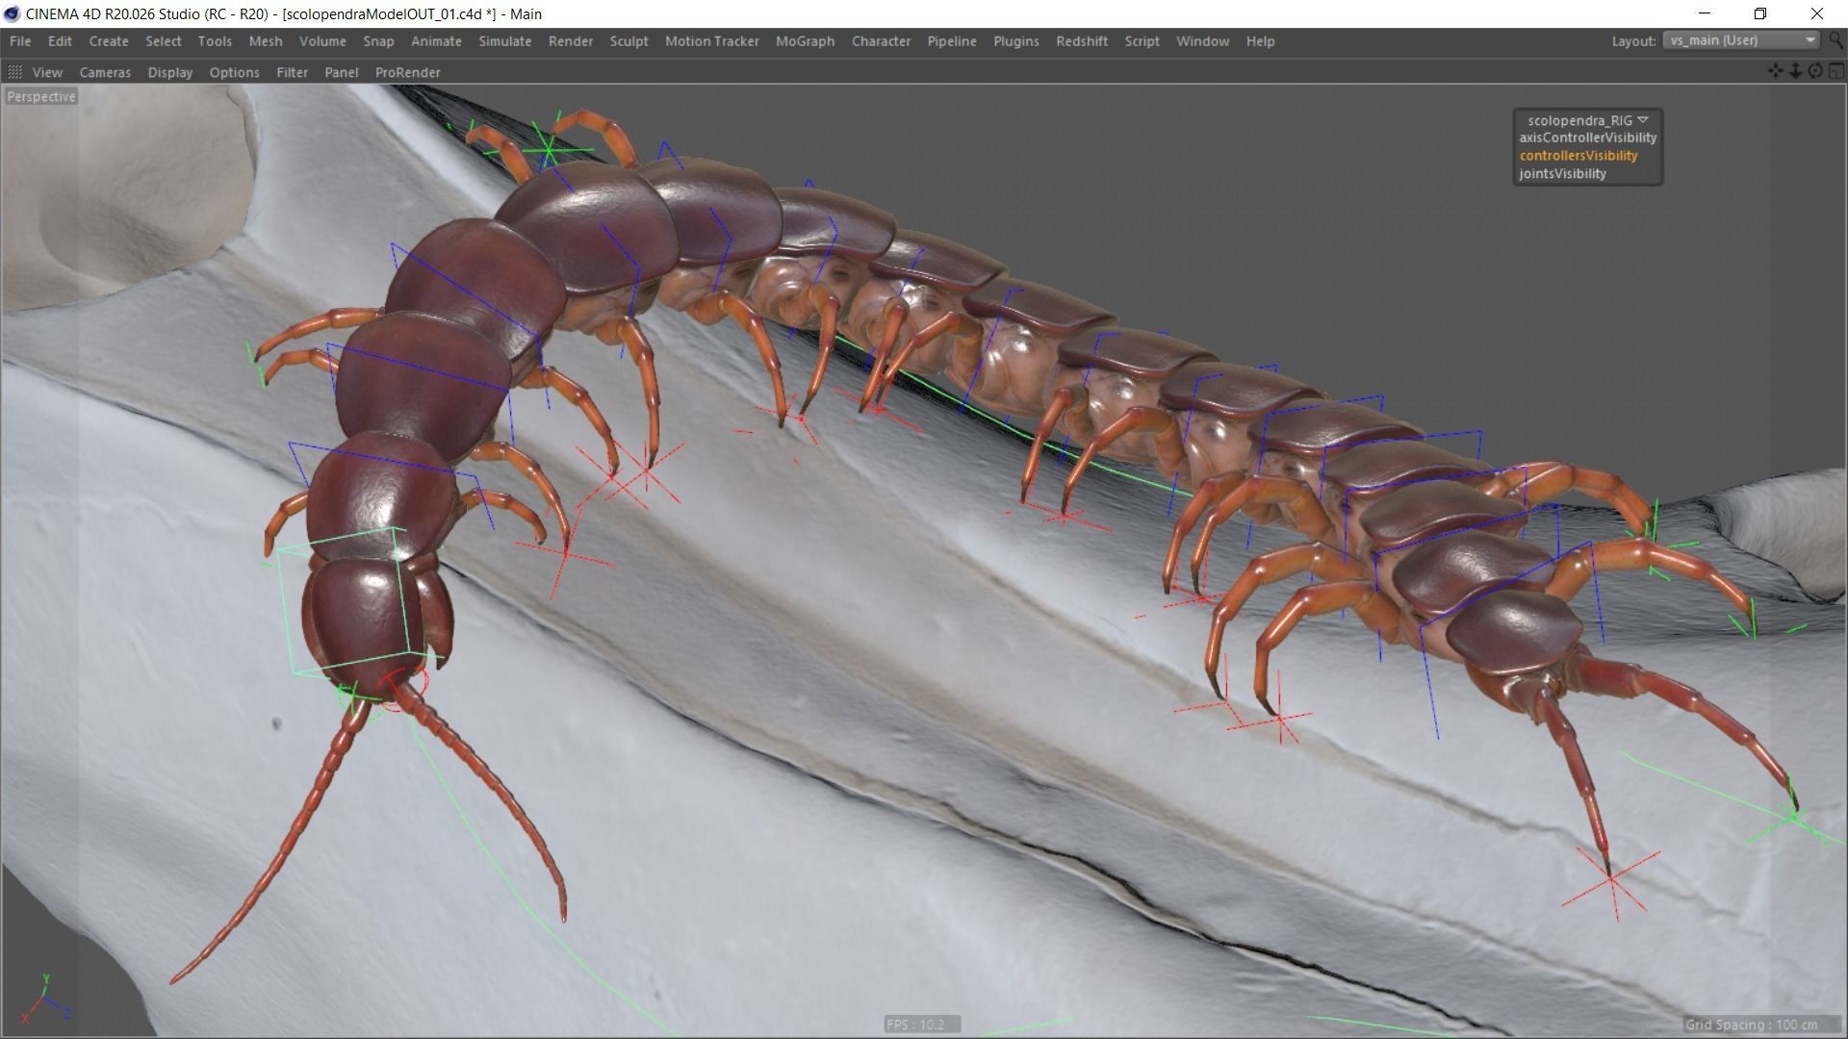The height and width of the screenshot is (1039, 1848).
Task: Open the Volume menu
Action: [x=322, y=41]
